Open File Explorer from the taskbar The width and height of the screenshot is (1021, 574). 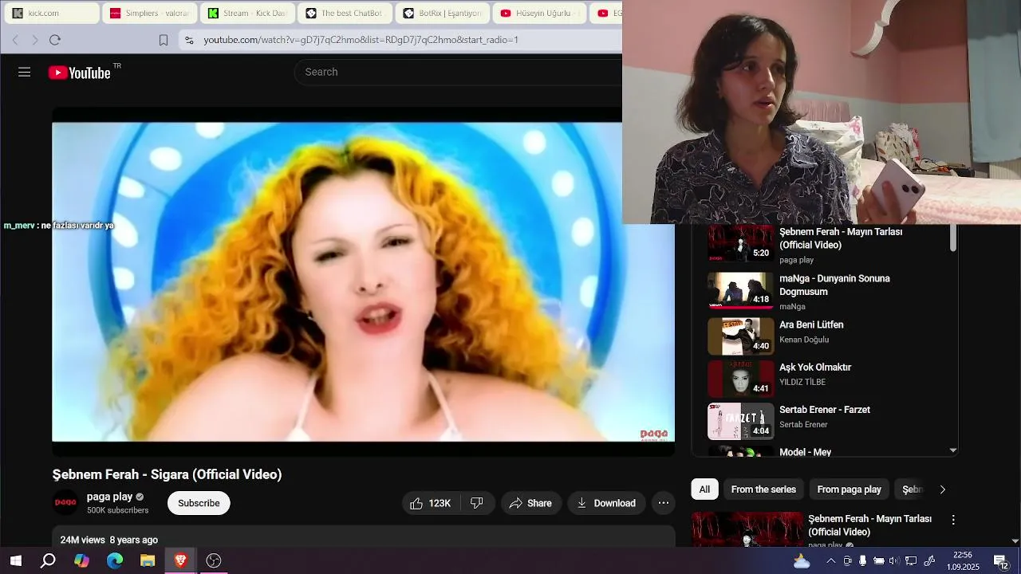tap(148, 560)
